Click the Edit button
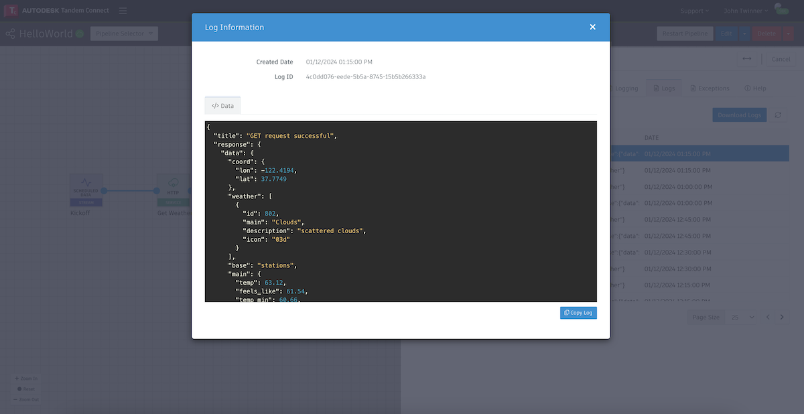This screenshot has width=804, height=414. [x=727, y=33]
